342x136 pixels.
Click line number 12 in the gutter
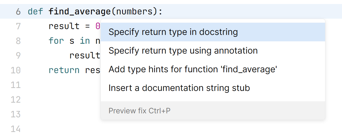tap(15, 99)
